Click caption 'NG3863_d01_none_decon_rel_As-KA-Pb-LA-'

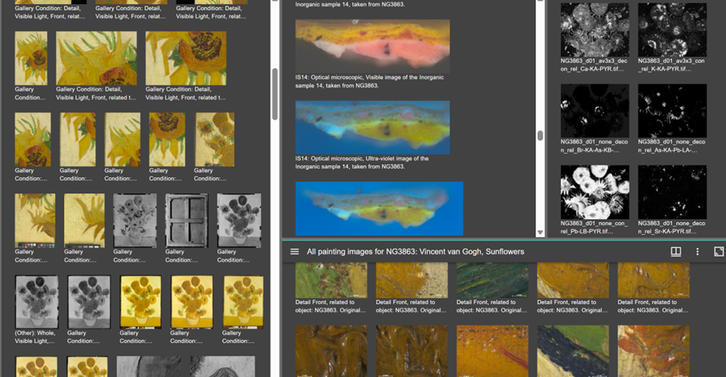pos(672,146)
